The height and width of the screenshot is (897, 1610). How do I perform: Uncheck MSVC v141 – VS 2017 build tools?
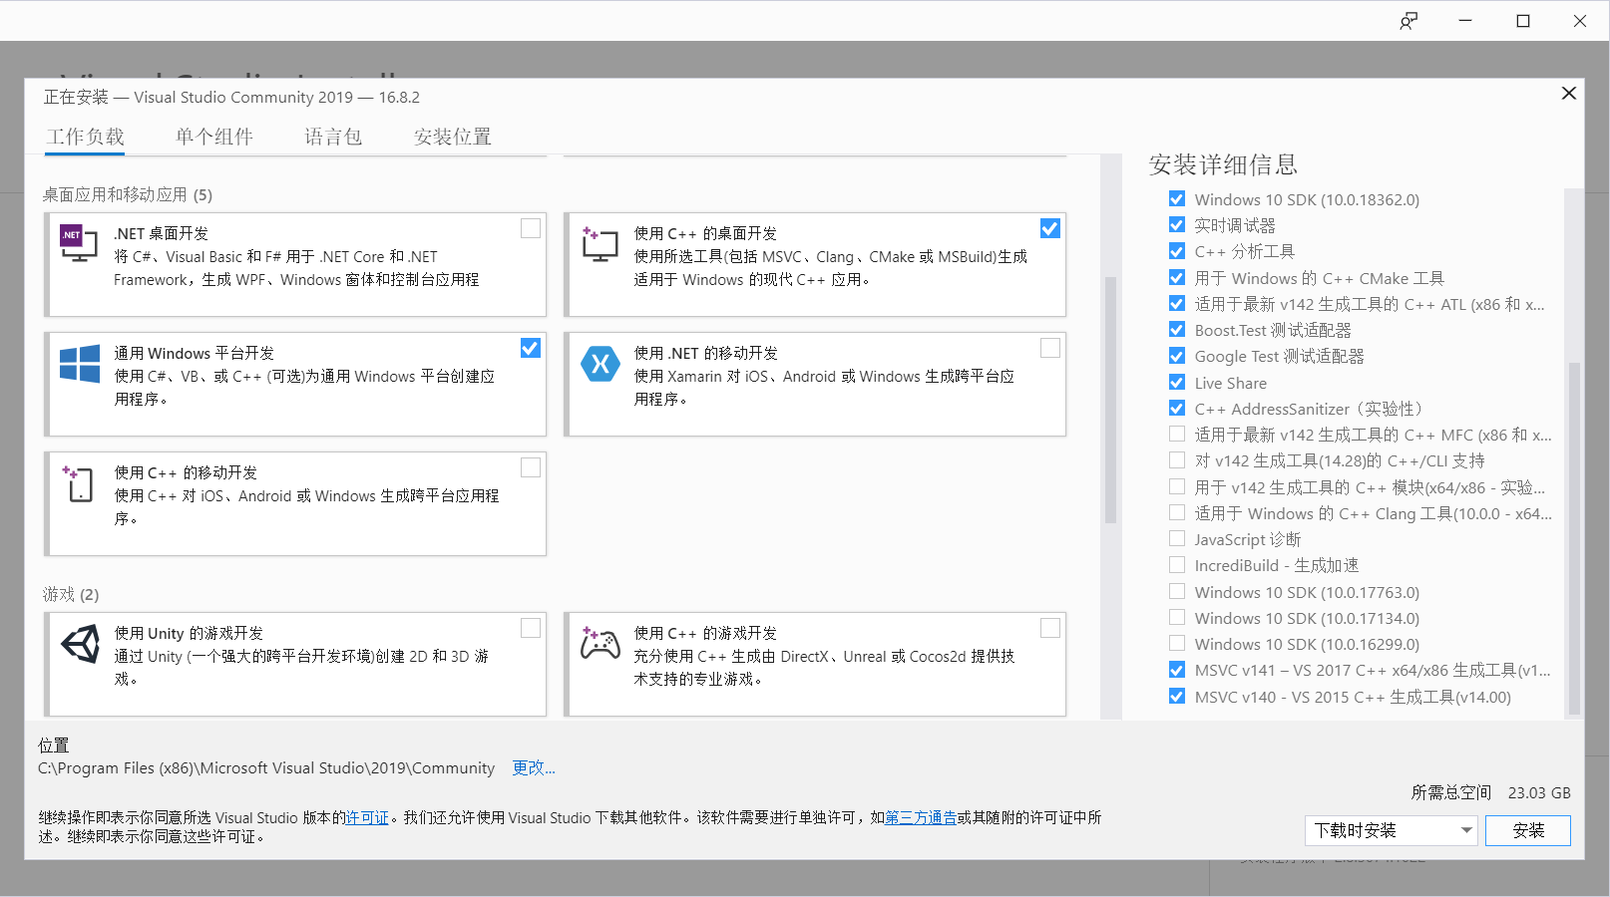click(x=1177, y=670)
